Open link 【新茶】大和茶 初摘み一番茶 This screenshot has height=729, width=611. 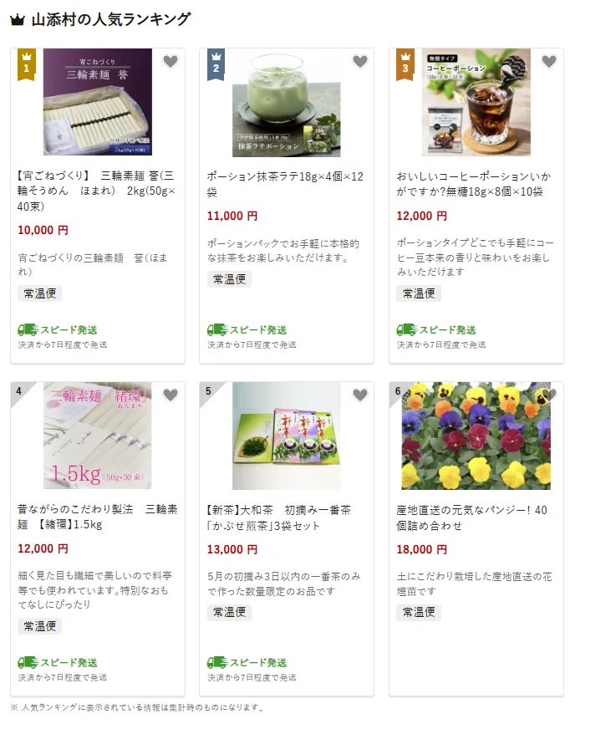279,517
